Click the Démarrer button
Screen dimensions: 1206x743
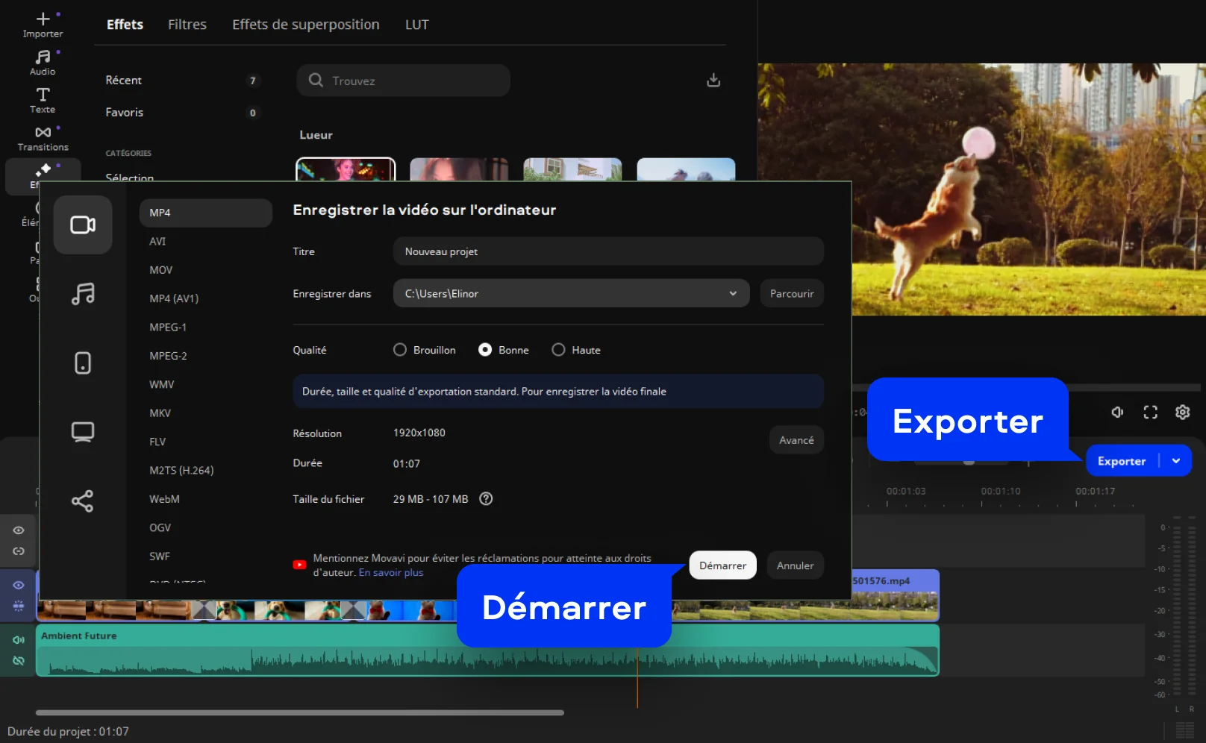point(722,565)
